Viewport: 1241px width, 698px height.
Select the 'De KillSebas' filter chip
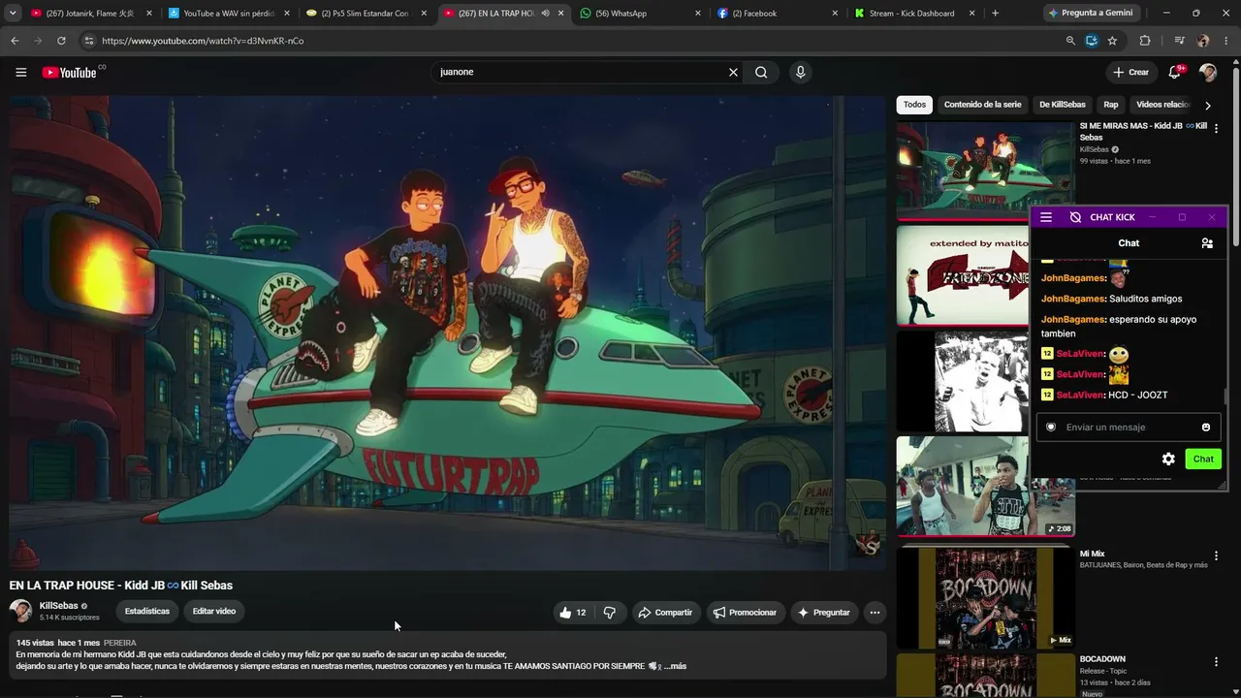[1063, 105]
